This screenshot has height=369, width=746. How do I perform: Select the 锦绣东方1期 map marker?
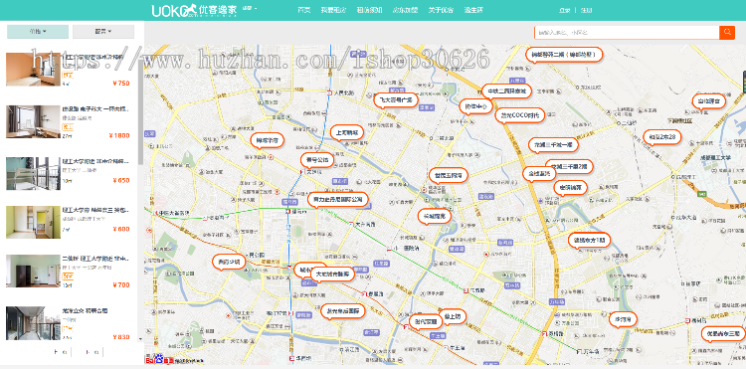click(589, 240)
